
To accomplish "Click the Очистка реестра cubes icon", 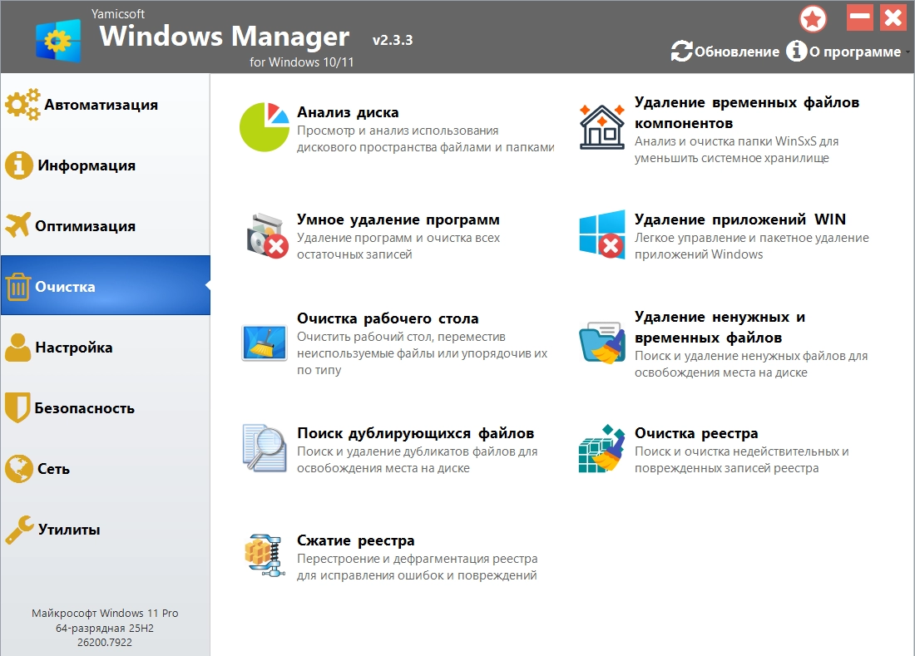I will 601,448.
